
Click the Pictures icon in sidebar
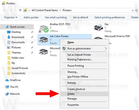click(9, 47)
